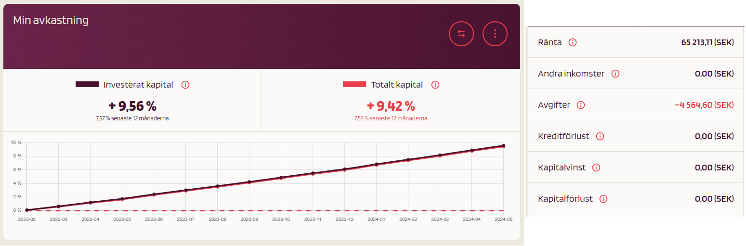The width and height of the screenshot is (746, 246).
Task: Open the Kreditförlust info icon
Action: (x=600, y=136)
